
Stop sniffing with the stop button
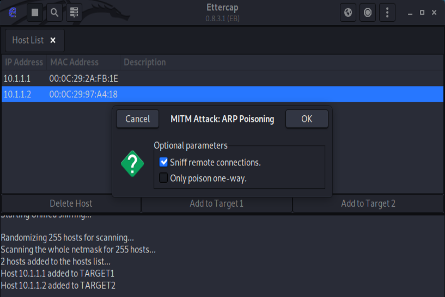(35, 13)
